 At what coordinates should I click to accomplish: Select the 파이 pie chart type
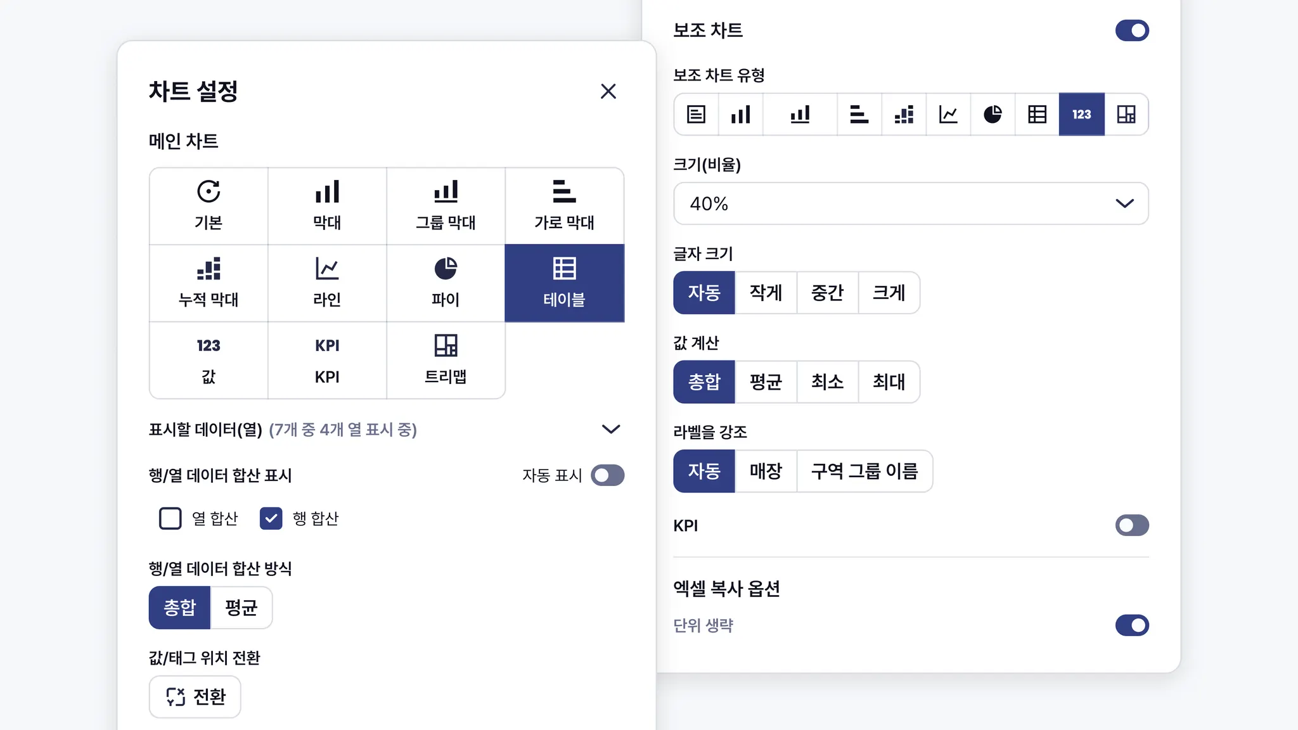coord(446,283)
